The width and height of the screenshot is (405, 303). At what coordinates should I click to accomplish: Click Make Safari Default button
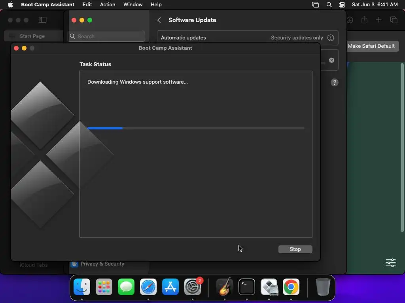(371, 46)
